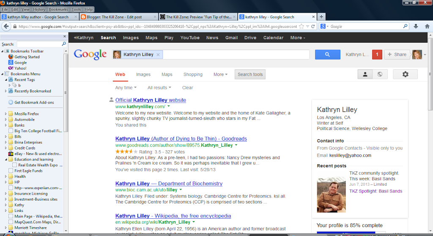The width and height of the screenshot is (433, 236).
Task: Expand the Recently Bookmarked folder
Action: click(x=6, y=91)
